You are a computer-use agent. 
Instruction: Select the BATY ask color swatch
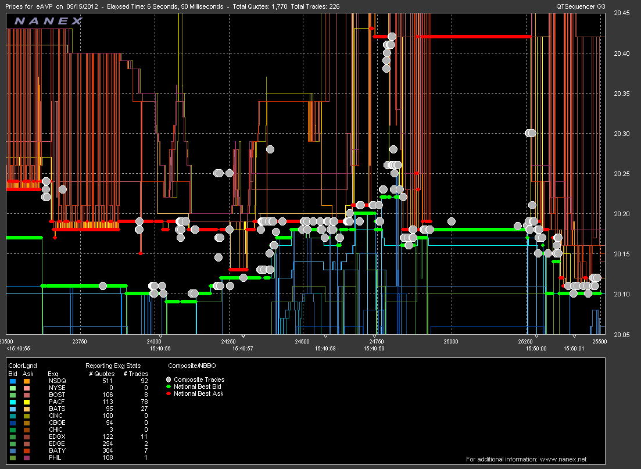click(27, 450)
